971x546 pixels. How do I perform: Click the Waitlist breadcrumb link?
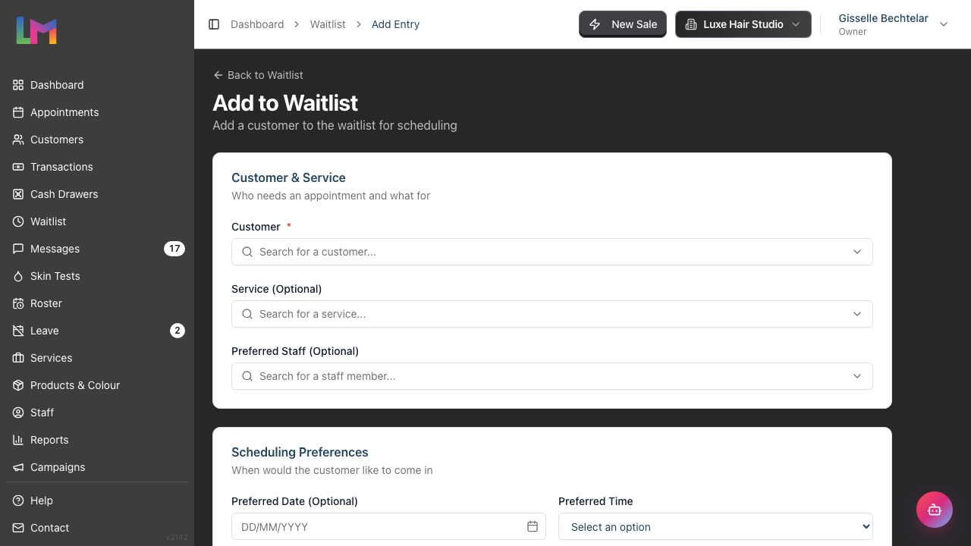point(328,24)
